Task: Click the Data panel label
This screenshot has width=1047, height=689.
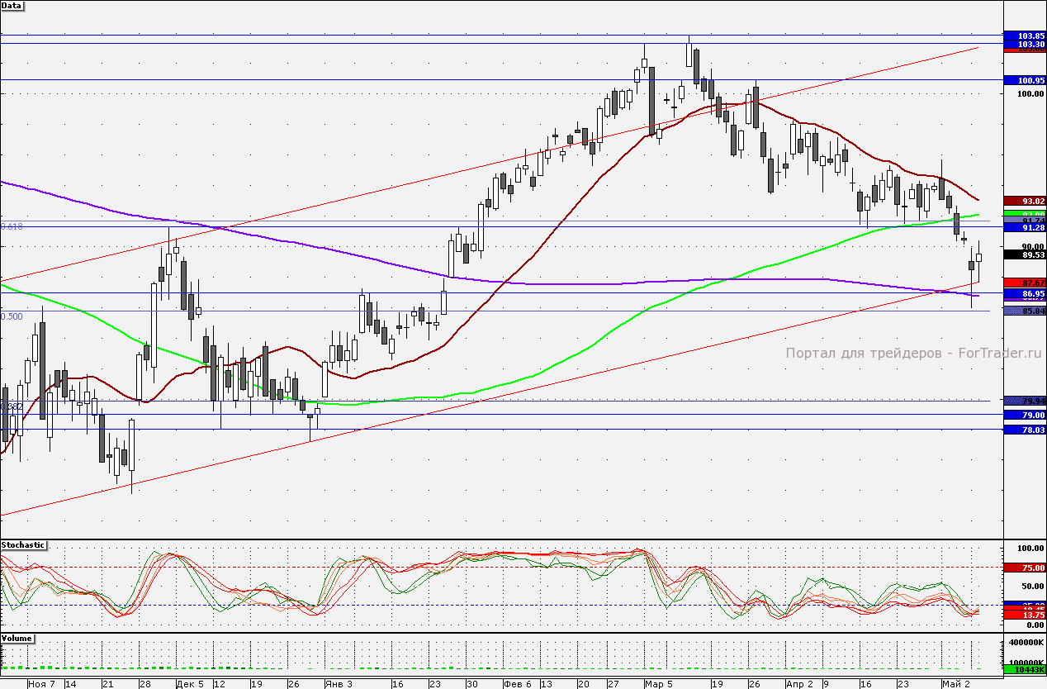Action: pos(12,5)
